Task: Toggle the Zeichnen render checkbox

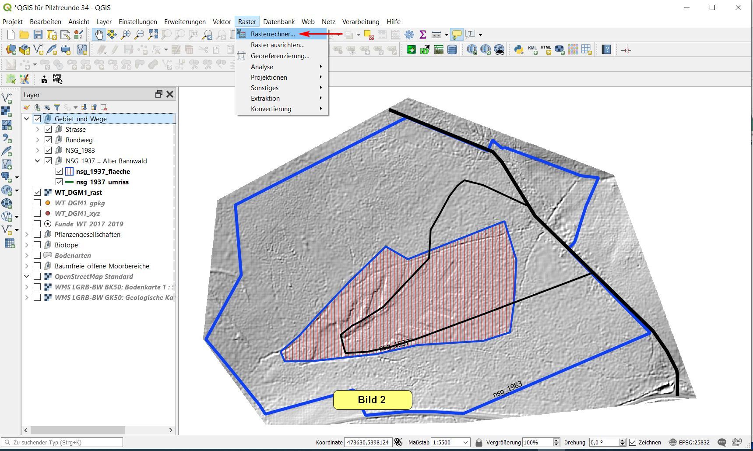Action: coord(633,442)
